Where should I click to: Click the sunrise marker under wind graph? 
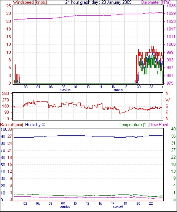point(65,90)
